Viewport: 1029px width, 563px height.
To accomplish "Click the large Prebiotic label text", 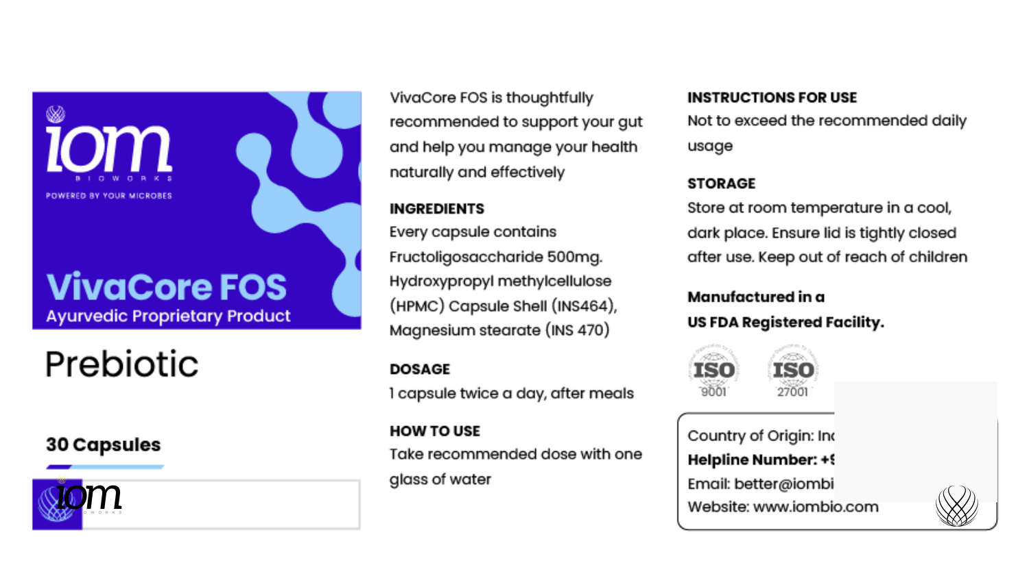I will (x=122, y=364).
